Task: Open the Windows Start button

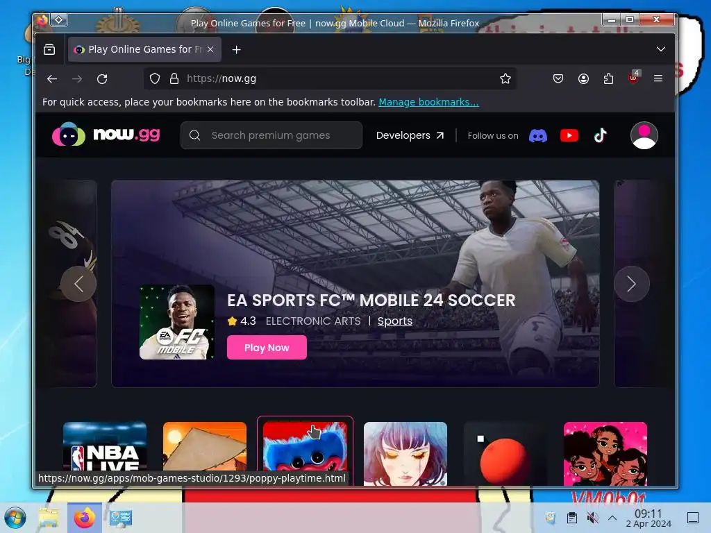Action: 15,518
